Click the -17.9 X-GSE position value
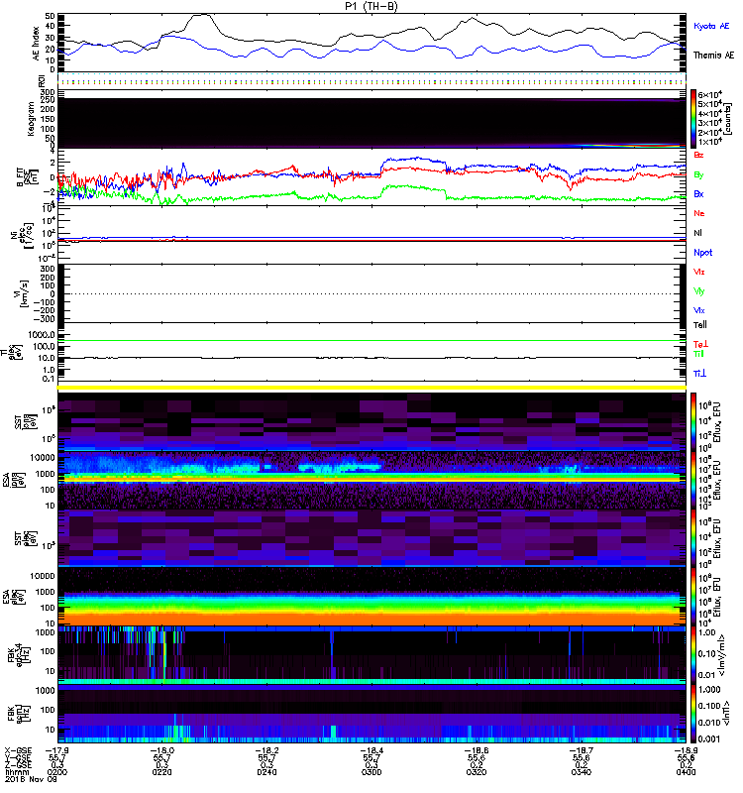Viewport: 743px width, 793px height. click(x=57, y=751)
